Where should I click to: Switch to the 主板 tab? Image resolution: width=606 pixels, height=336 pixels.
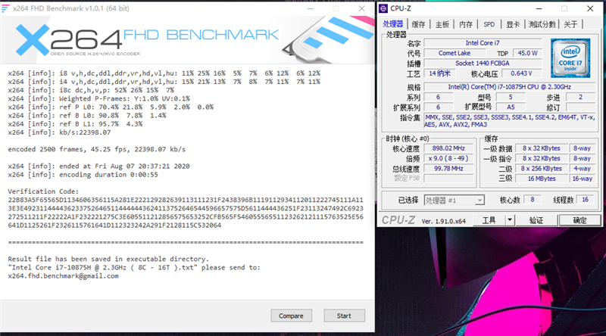pyautogui.click(x=442, y=24)
